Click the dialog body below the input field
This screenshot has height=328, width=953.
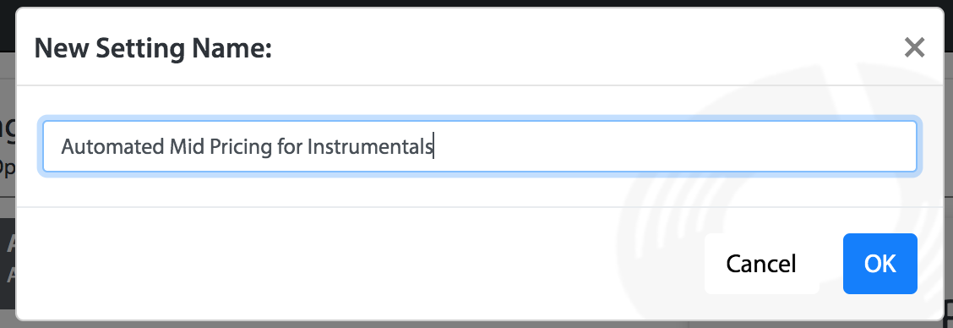pyautogui.click(x=480, y=192)
